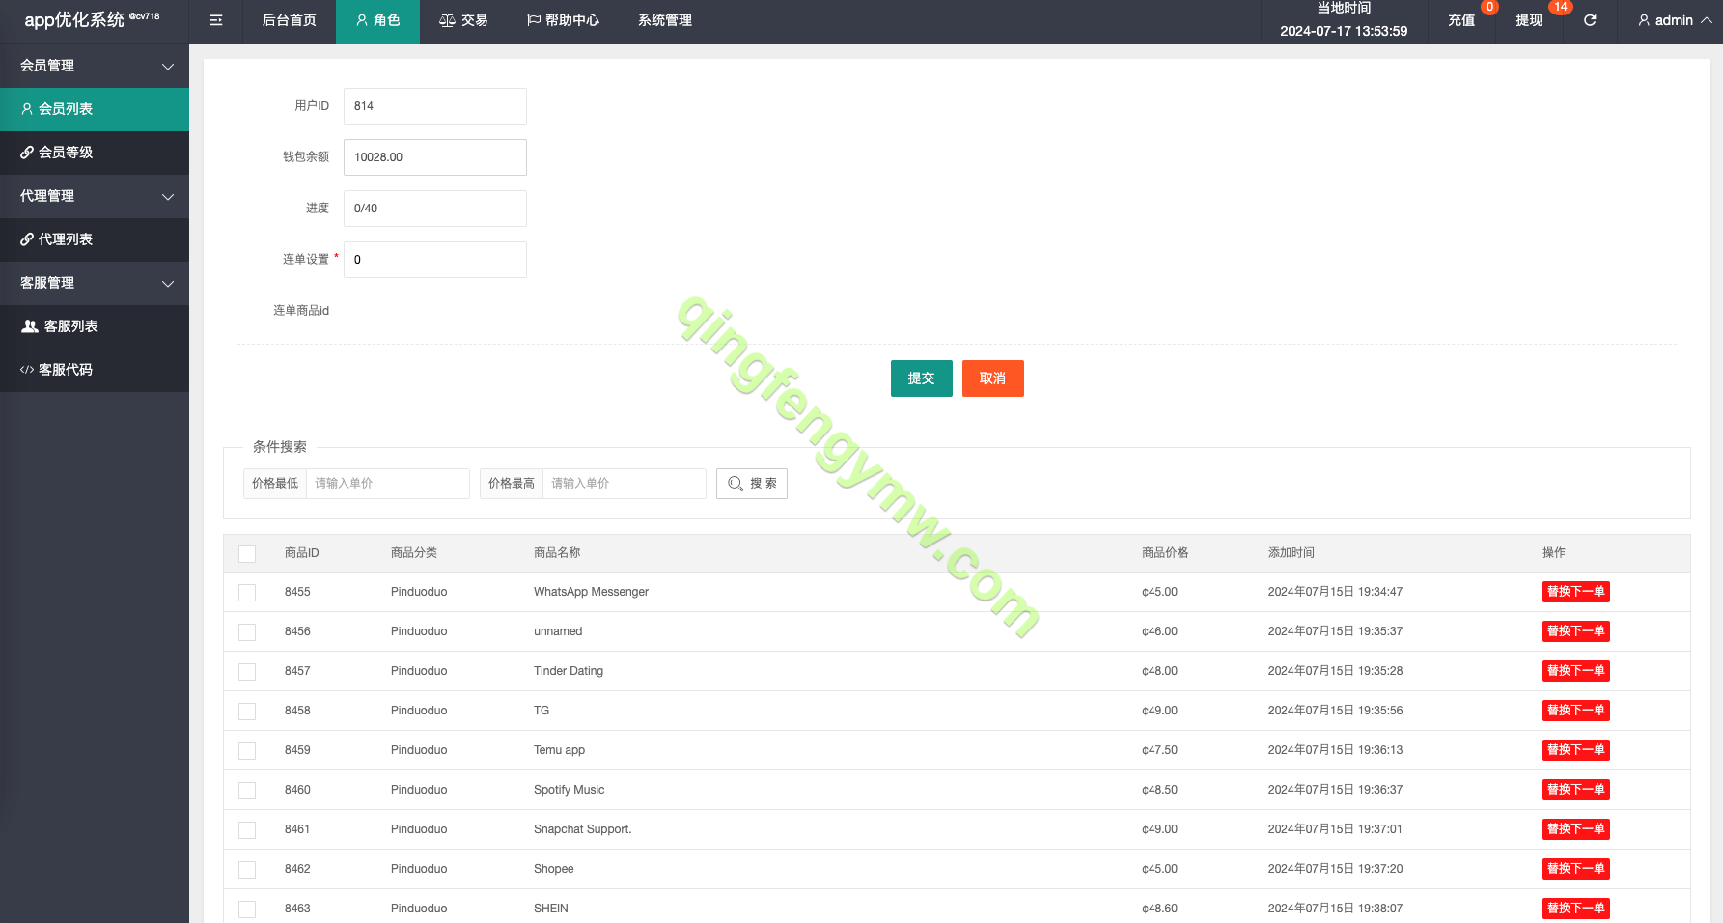The image size is (1723, 923).
Task: Click the 连单设置 input field
Action: [x=435, y=260]
